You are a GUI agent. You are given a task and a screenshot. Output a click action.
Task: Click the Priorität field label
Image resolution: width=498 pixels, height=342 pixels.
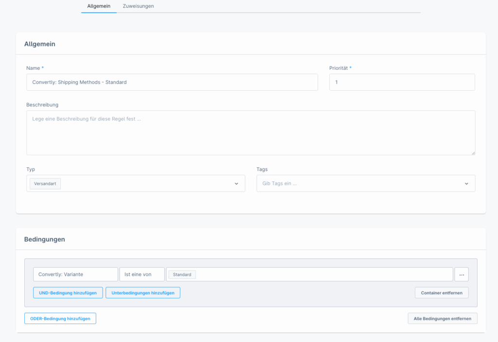point(338,68)
